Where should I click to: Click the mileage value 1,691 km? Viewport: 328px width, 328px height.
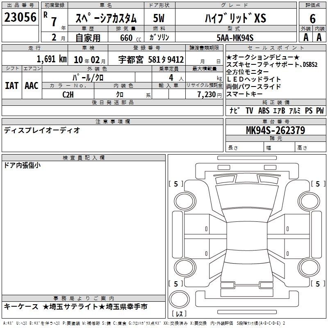click(x=52, y=59)
